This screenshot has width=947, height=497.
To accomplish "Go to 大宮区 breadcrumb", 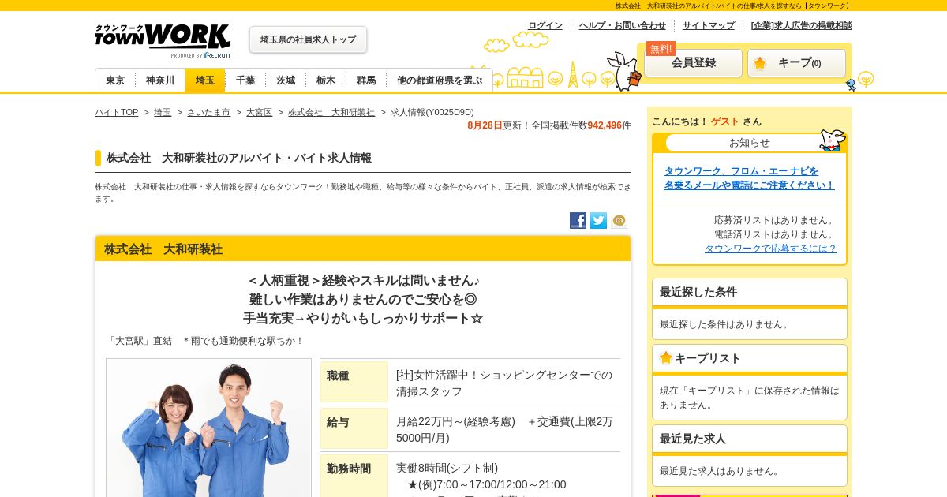I will [259, 112].
